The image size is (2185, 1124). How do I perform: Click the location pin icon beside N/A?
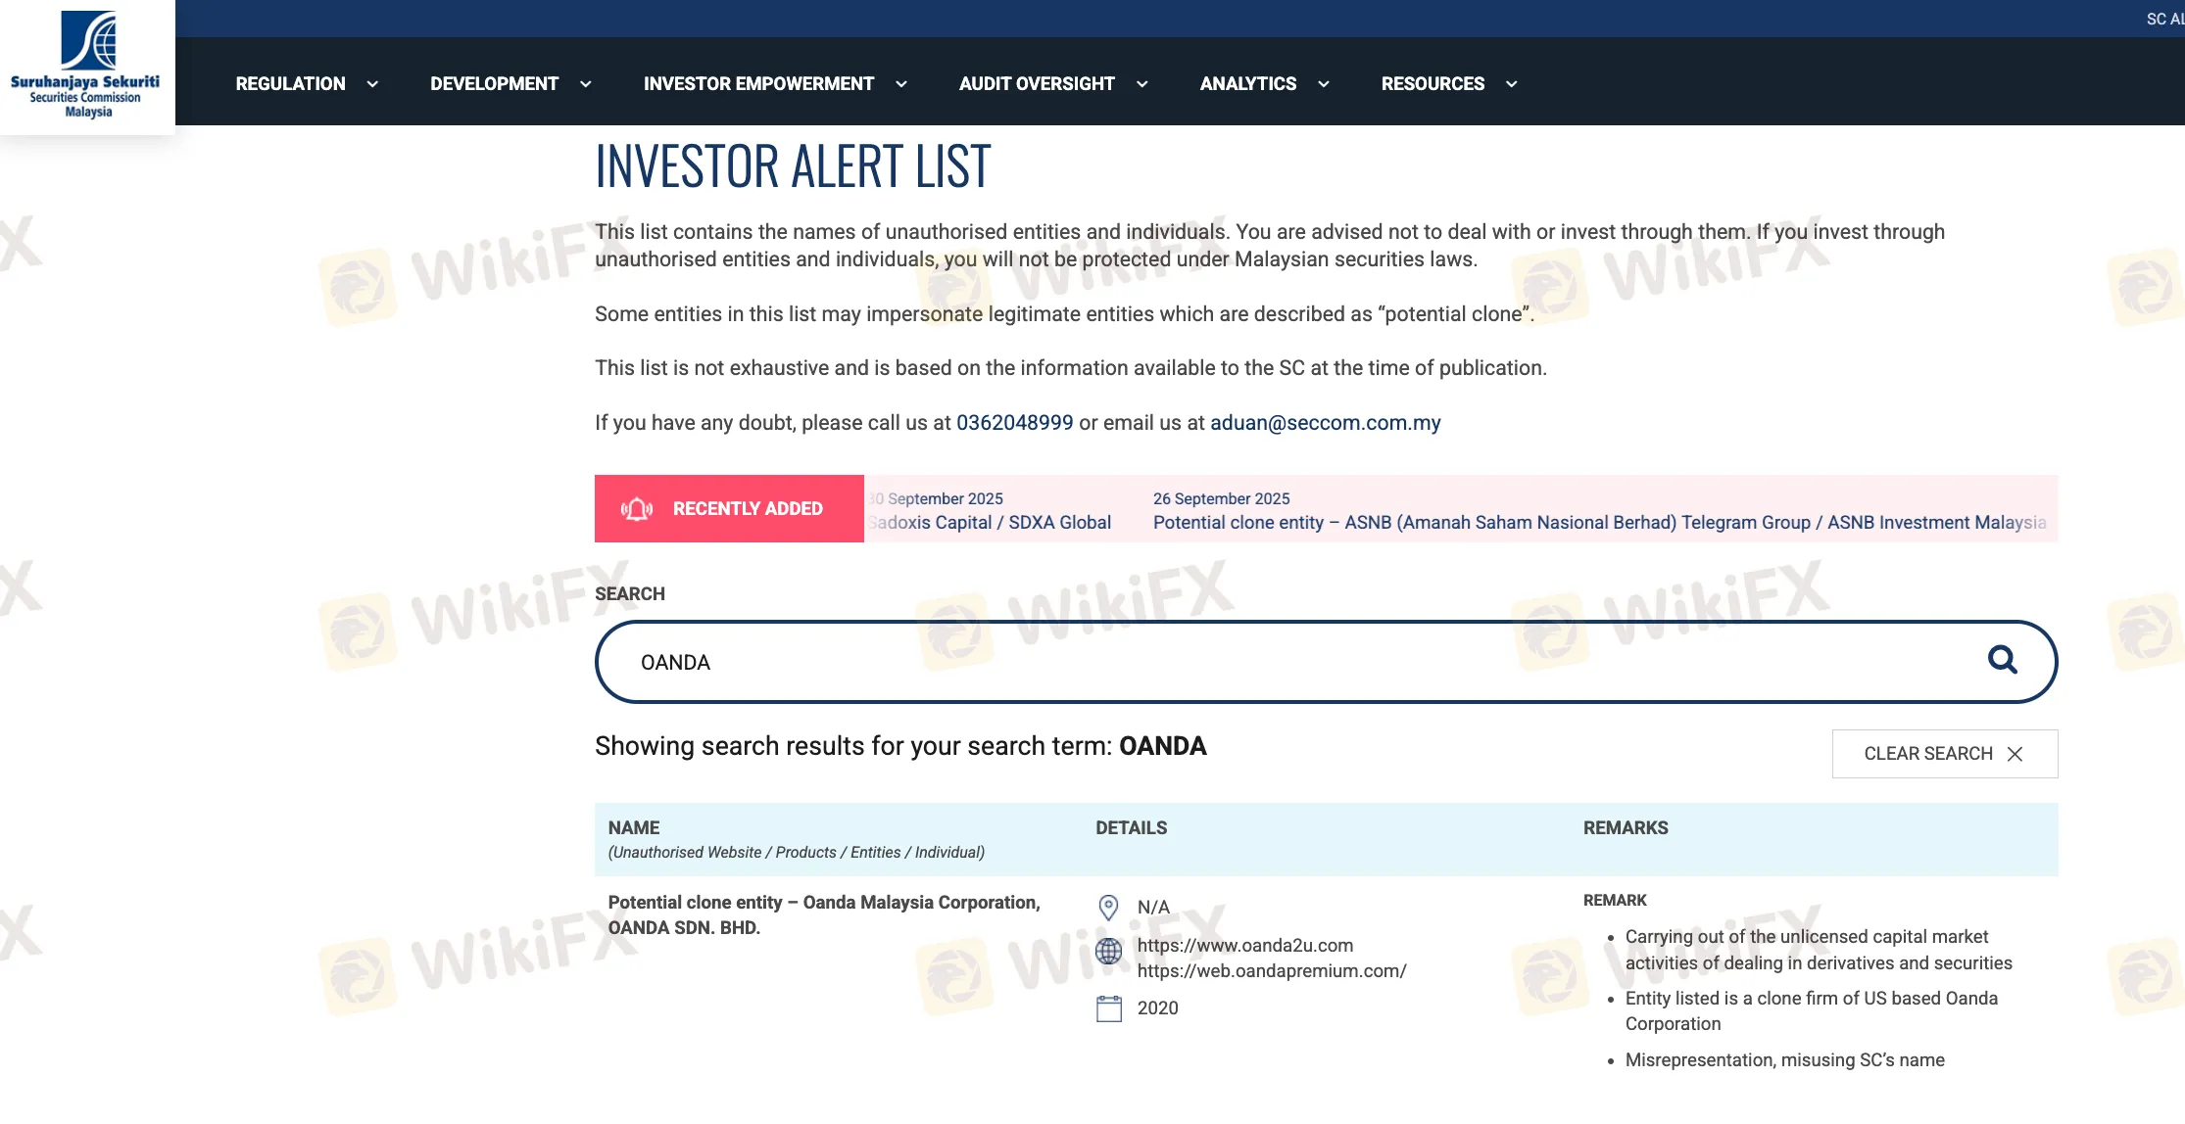1108,908
